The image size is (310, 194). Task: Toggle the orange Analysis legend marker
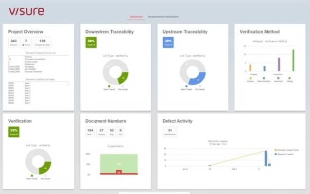pyautogui.click(x=251, y=78)
